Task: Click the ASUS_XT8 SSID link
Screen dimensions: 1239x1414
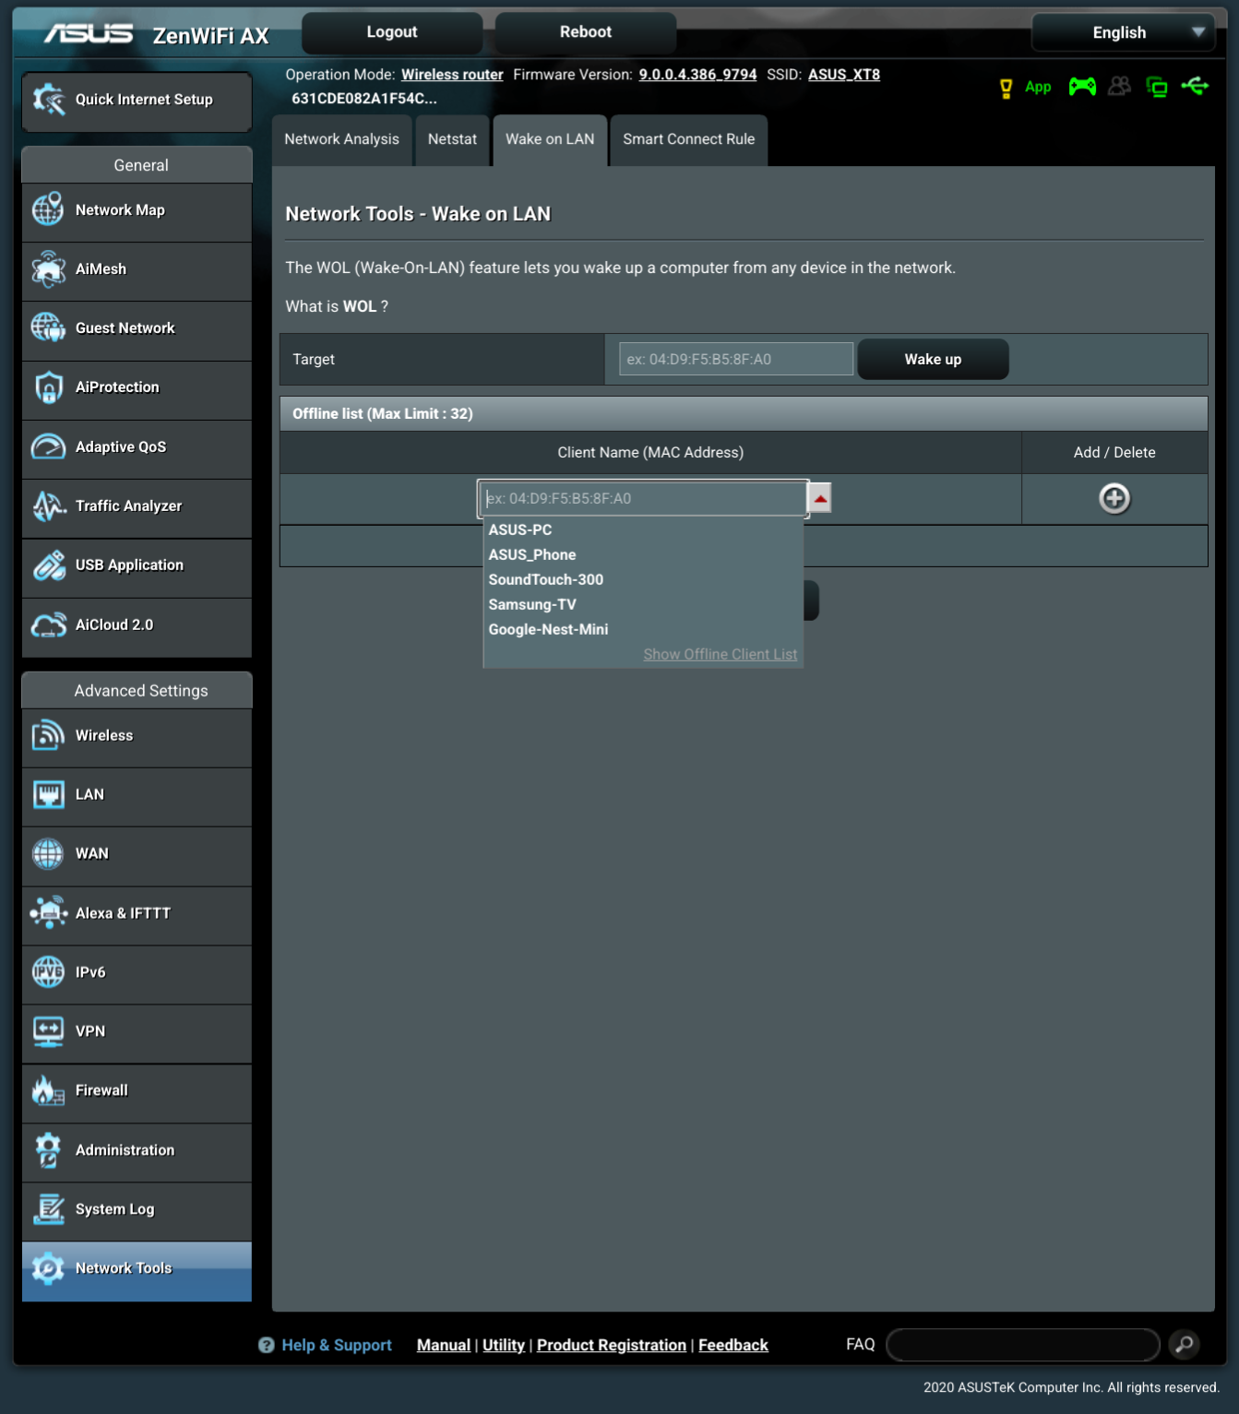Action: click(844, 75)
